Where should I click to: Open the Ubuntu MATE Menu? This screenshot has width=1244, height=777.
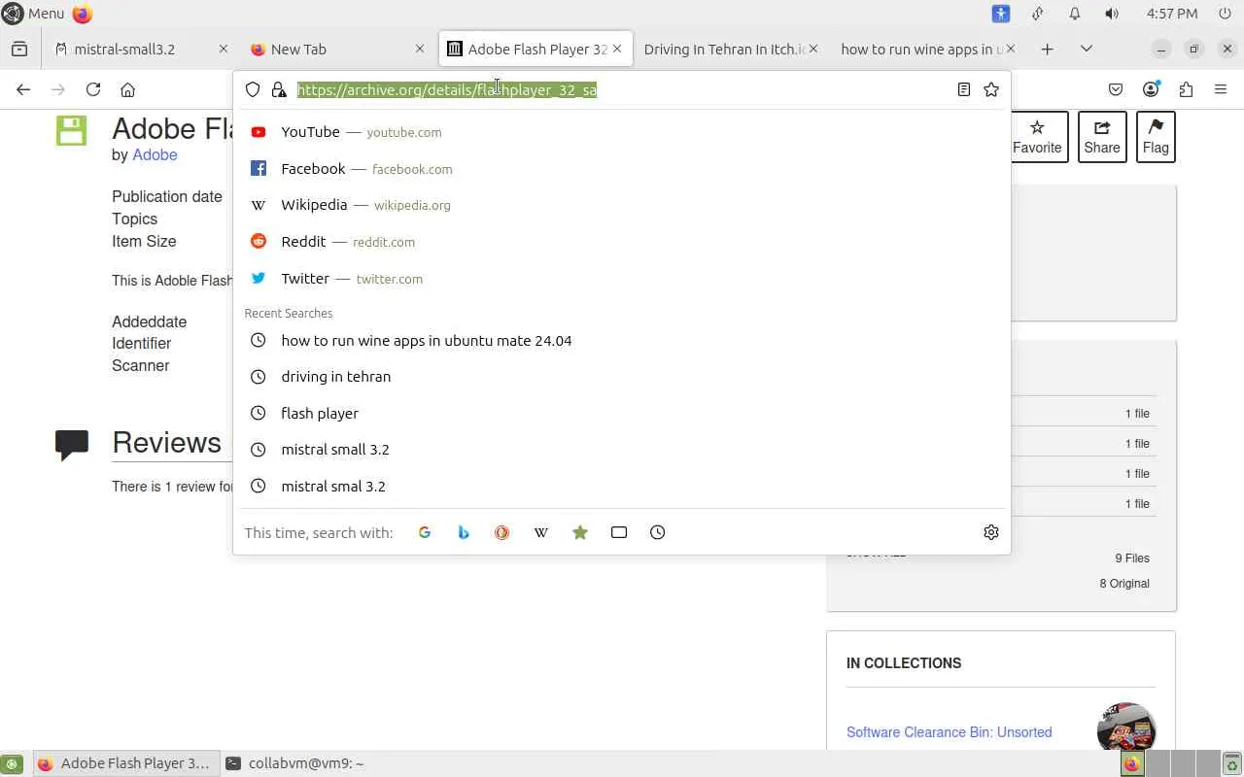[x=34, y=14]
